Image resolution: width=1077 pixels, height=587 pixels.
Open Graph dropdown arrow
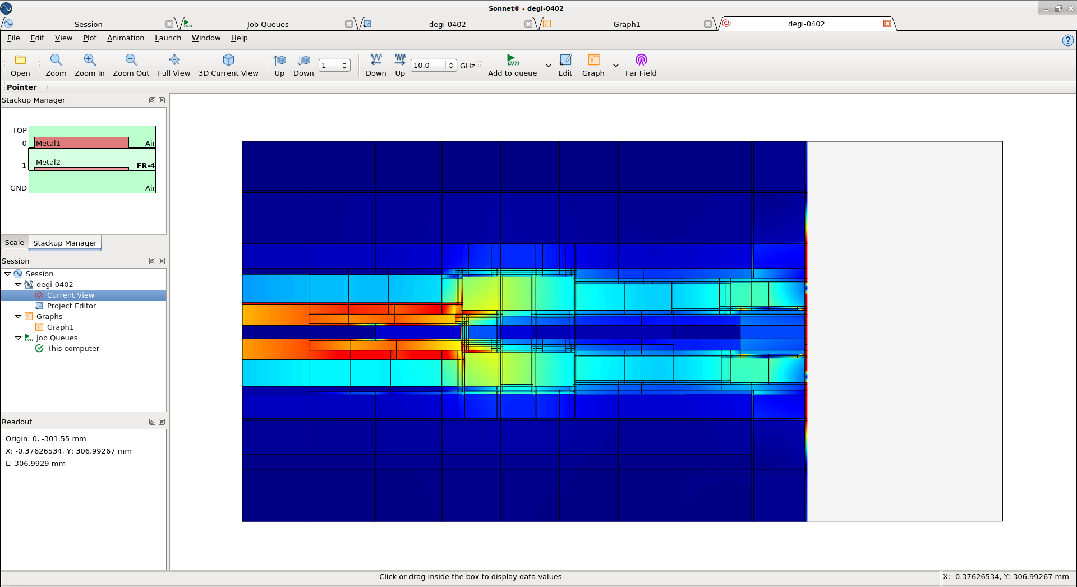[616, 66]
